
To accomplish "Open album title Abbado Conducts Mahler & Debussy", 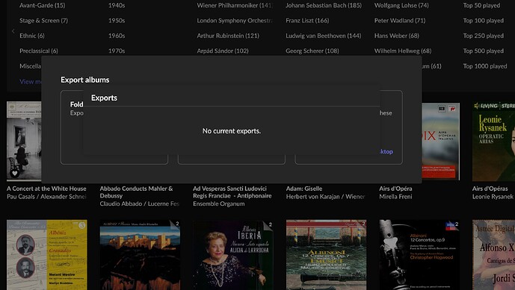I will tap(136, 192).
